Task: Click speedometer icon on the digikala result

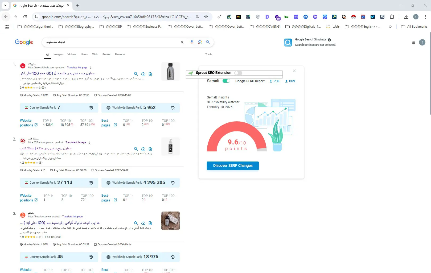Action: point(143,74)
